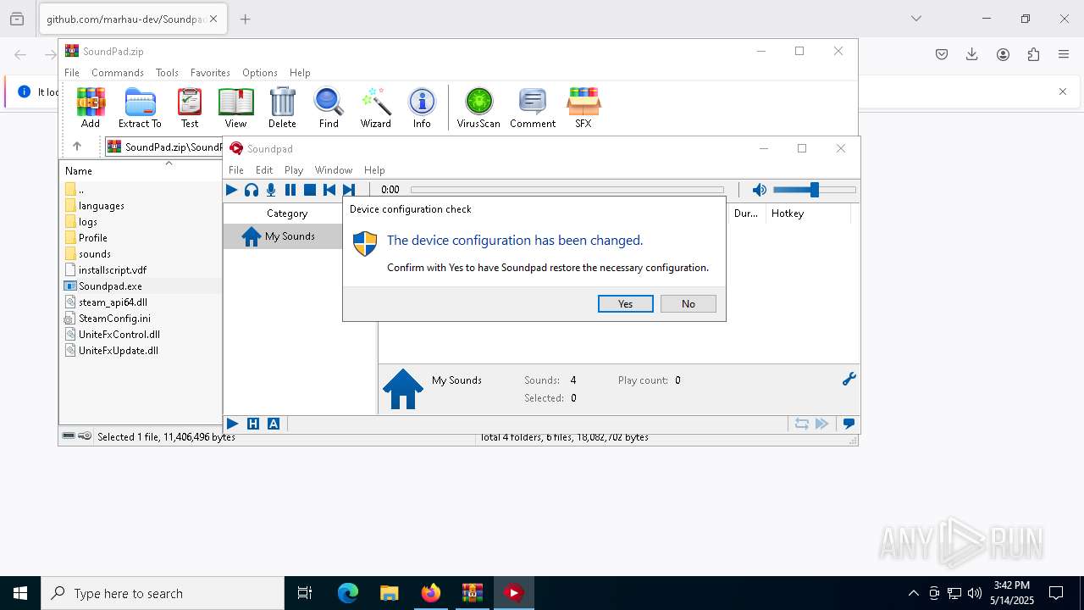The height and width of the screenshot is (610, 1084).
Task: Open browser downloads panel icon
Action: [972, 54]
